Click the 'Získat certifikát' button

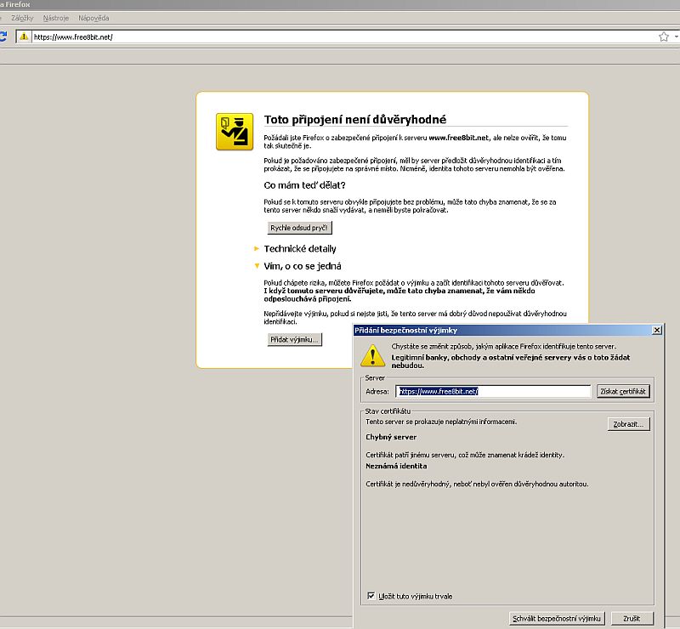(x=623, y=391)
